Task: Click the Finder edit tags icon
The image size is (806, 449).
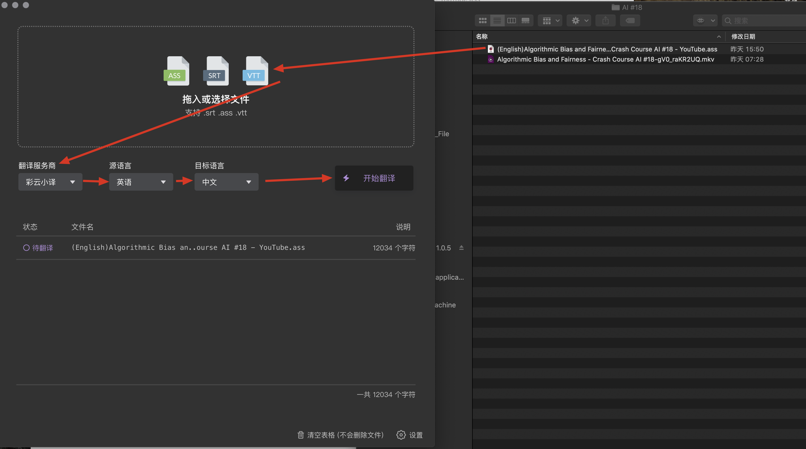Action: click(x=630, y=21)
